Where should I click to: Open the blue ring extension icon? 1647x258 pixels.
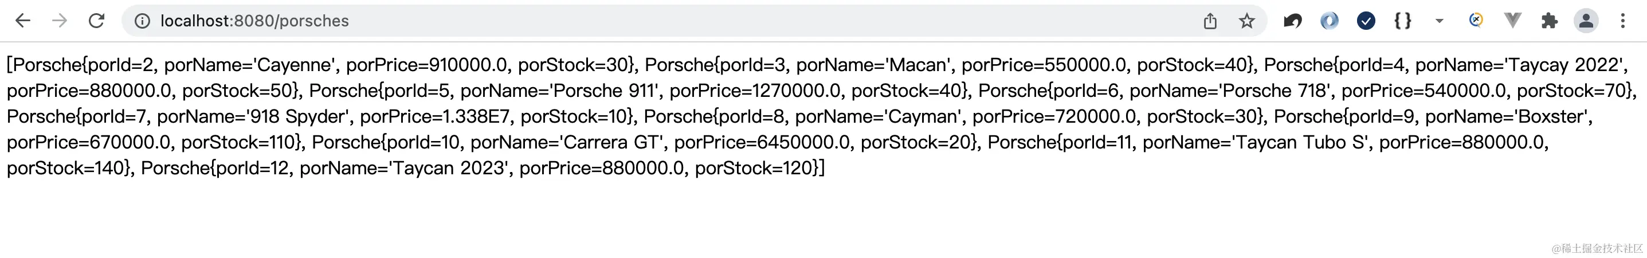(x=1330, y=21)
